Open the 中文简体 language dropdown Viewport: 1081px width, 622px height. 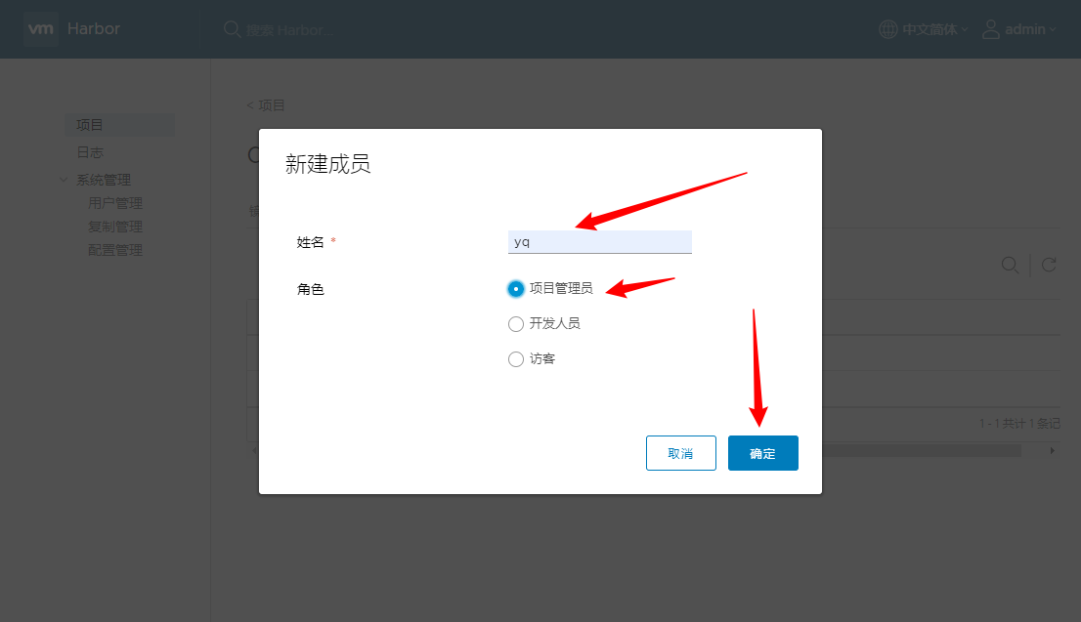934,29
